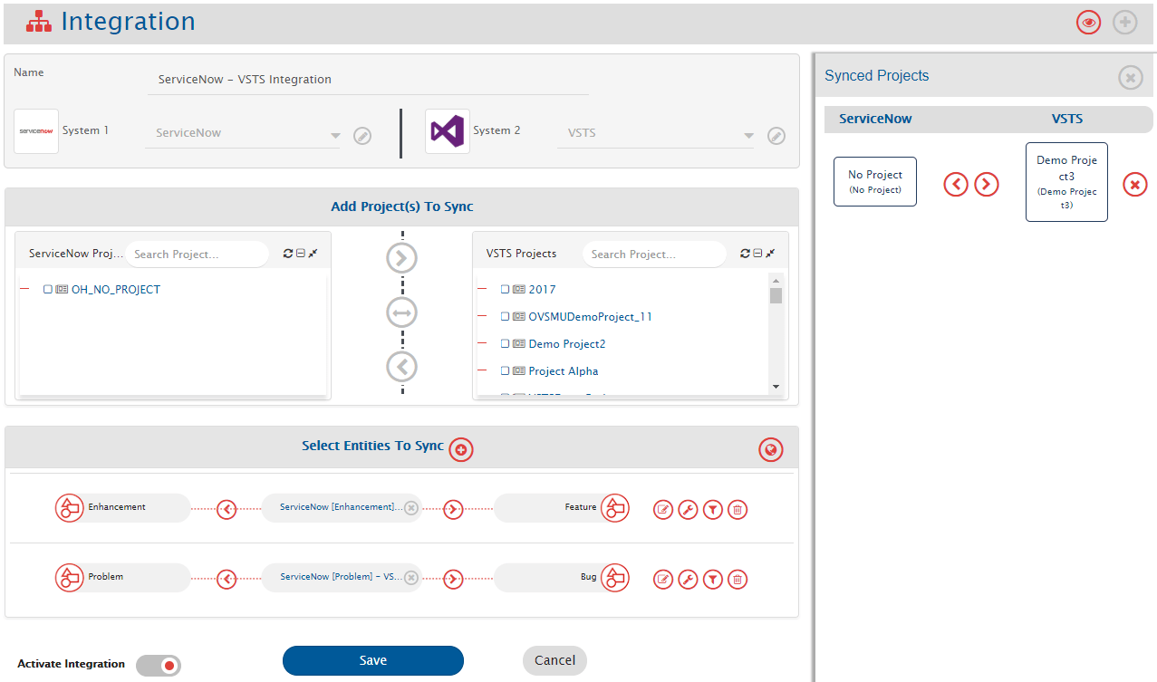
Task: Click the Cancel button
Action: [x=554, y=660]
